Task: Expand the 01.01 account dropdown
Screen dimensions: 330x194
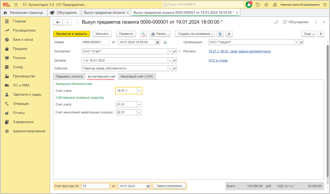Action: 139,105
